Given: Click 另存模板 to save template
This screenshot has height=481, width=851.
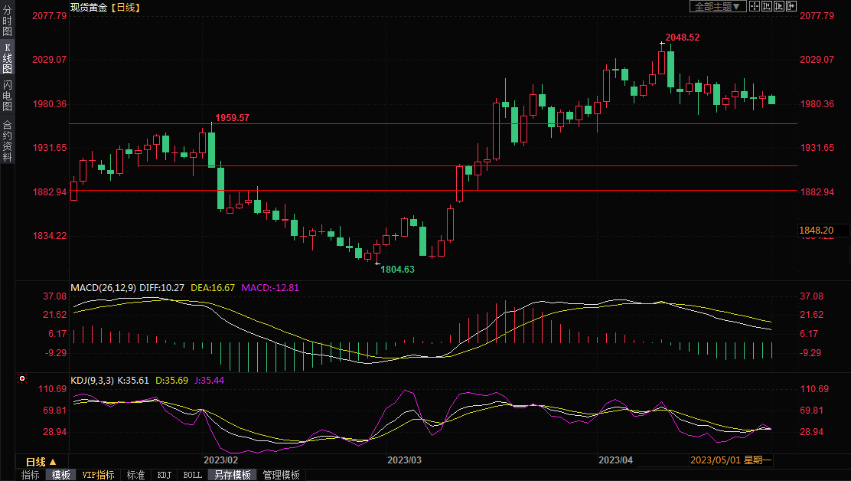Looking at the screenshot, I should (233, 475).
